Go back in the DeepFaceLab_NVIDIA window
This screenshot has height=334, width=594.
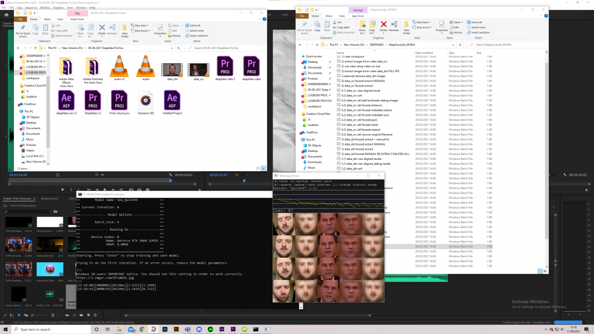point(301,45)
